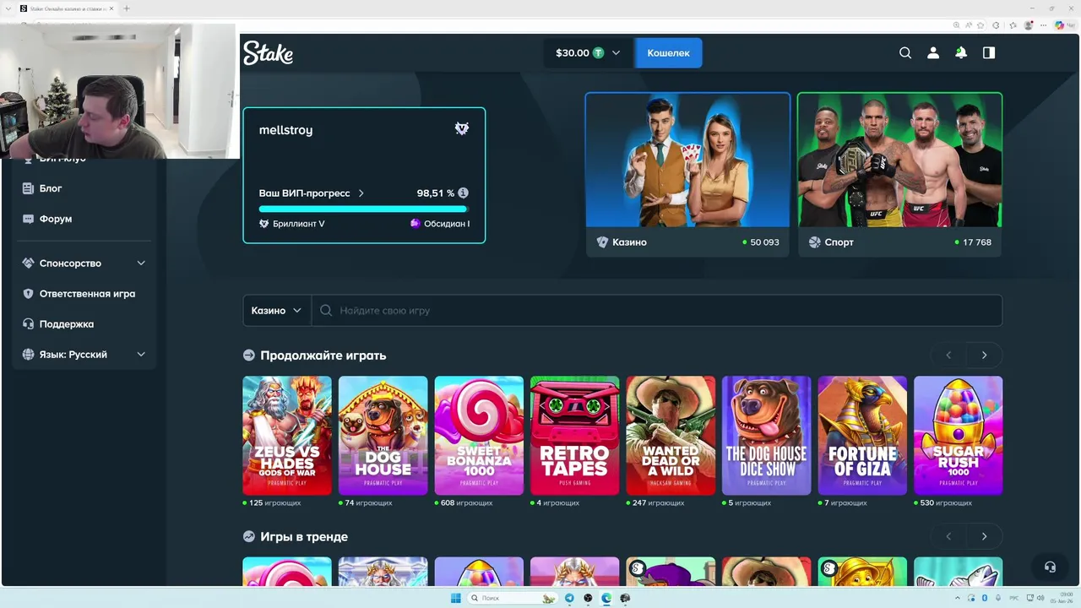Screen dimensions: 1081x608
Task: Open the Казино category dropdown
Action: (277, 311)
